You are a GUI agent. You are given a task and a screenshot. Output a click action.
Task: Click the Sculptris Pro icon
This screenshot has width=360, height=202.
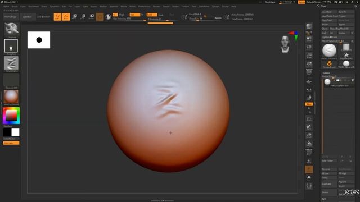(108, 17)
